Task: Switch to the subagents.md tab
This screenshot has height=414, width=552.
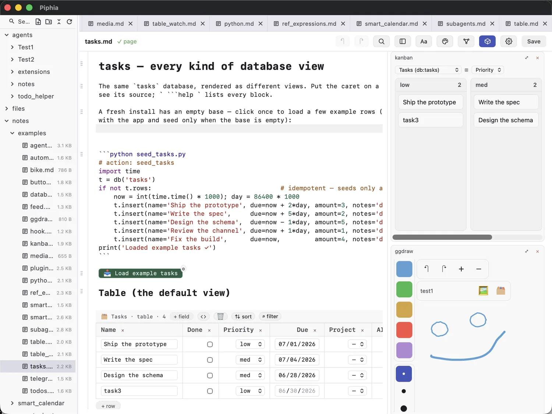Action: [466, 24]
